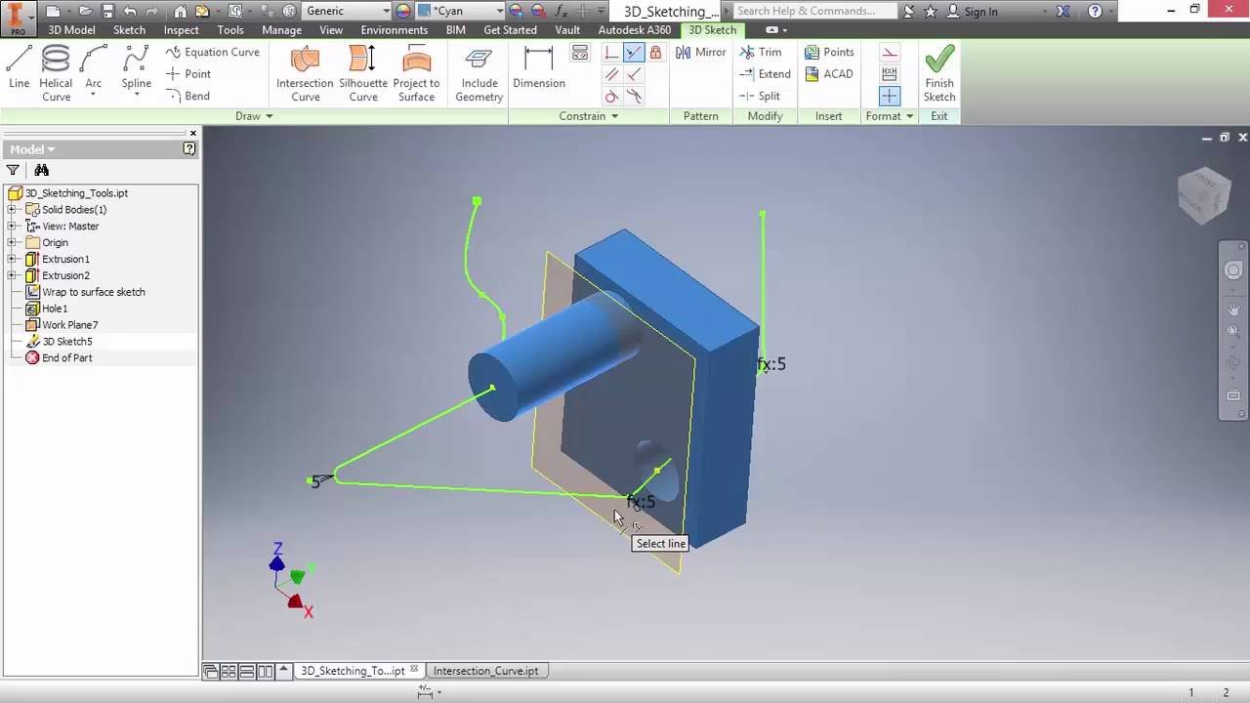
Task: Apply a Bend to the sketch
Action: pyautogui.click(x=187, y=96)
